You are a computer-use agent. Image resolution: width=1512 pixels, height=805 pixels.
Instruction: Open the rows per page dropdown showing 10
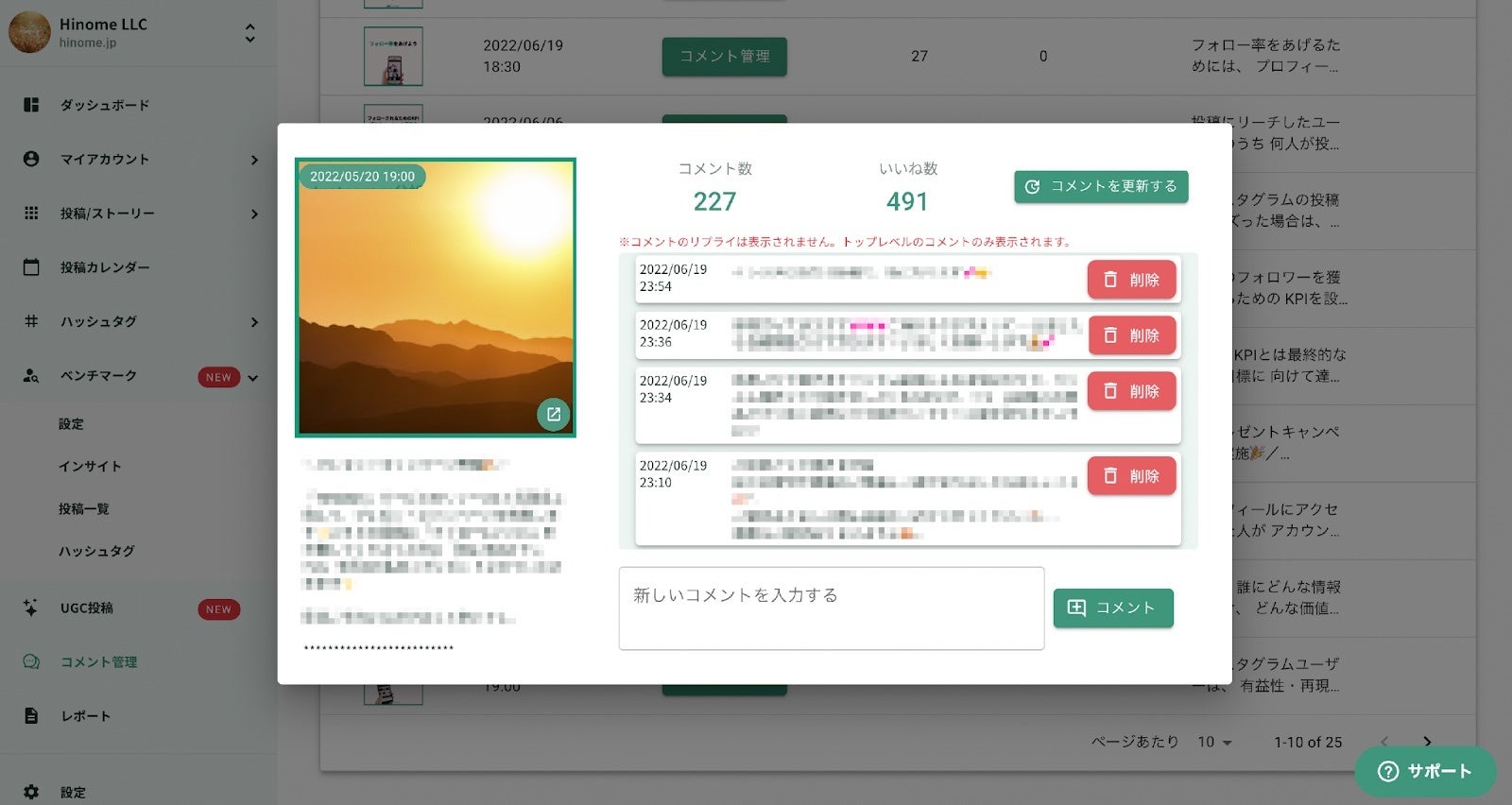1214,742
